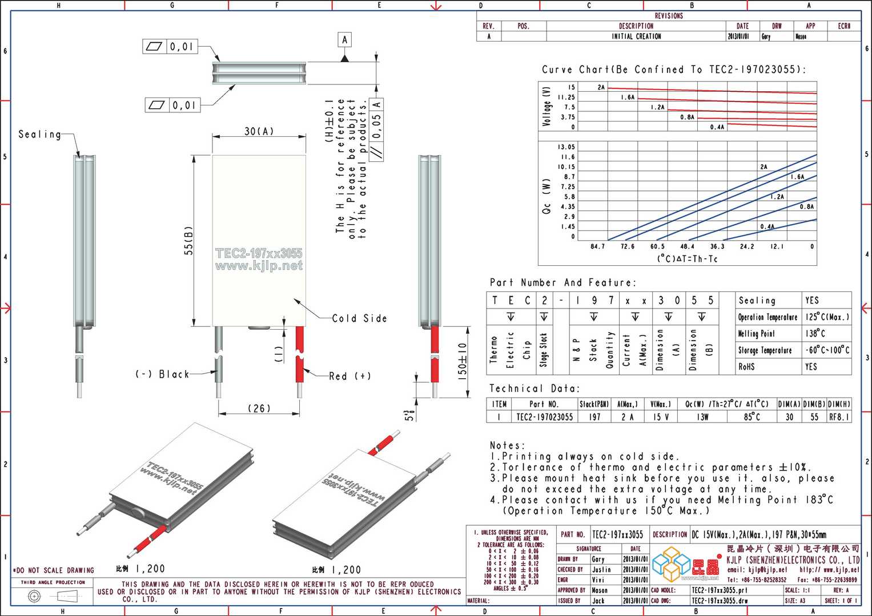Select the lower-left isometric view with red wire
The height and width of the screenshot is (616, 872).
pos(167,489)
